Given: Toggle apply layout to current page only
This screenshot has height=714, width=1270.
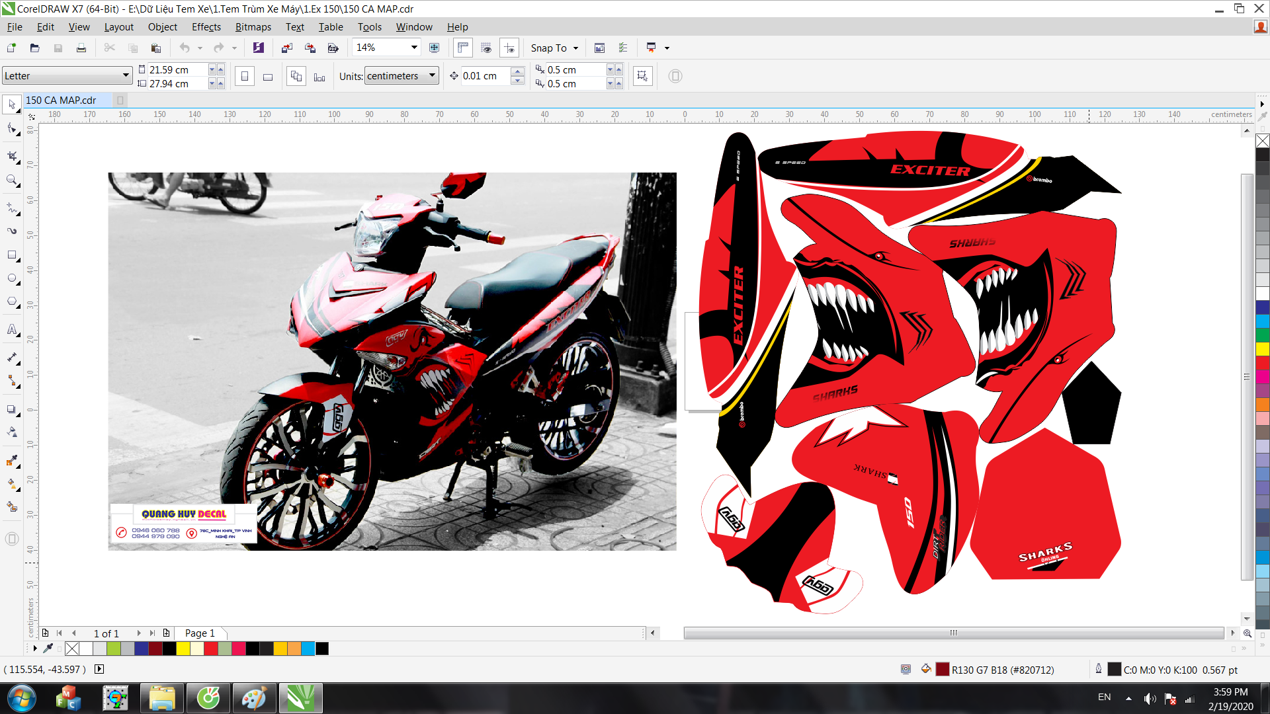Looking at the screenshot, I should (319, 76).
